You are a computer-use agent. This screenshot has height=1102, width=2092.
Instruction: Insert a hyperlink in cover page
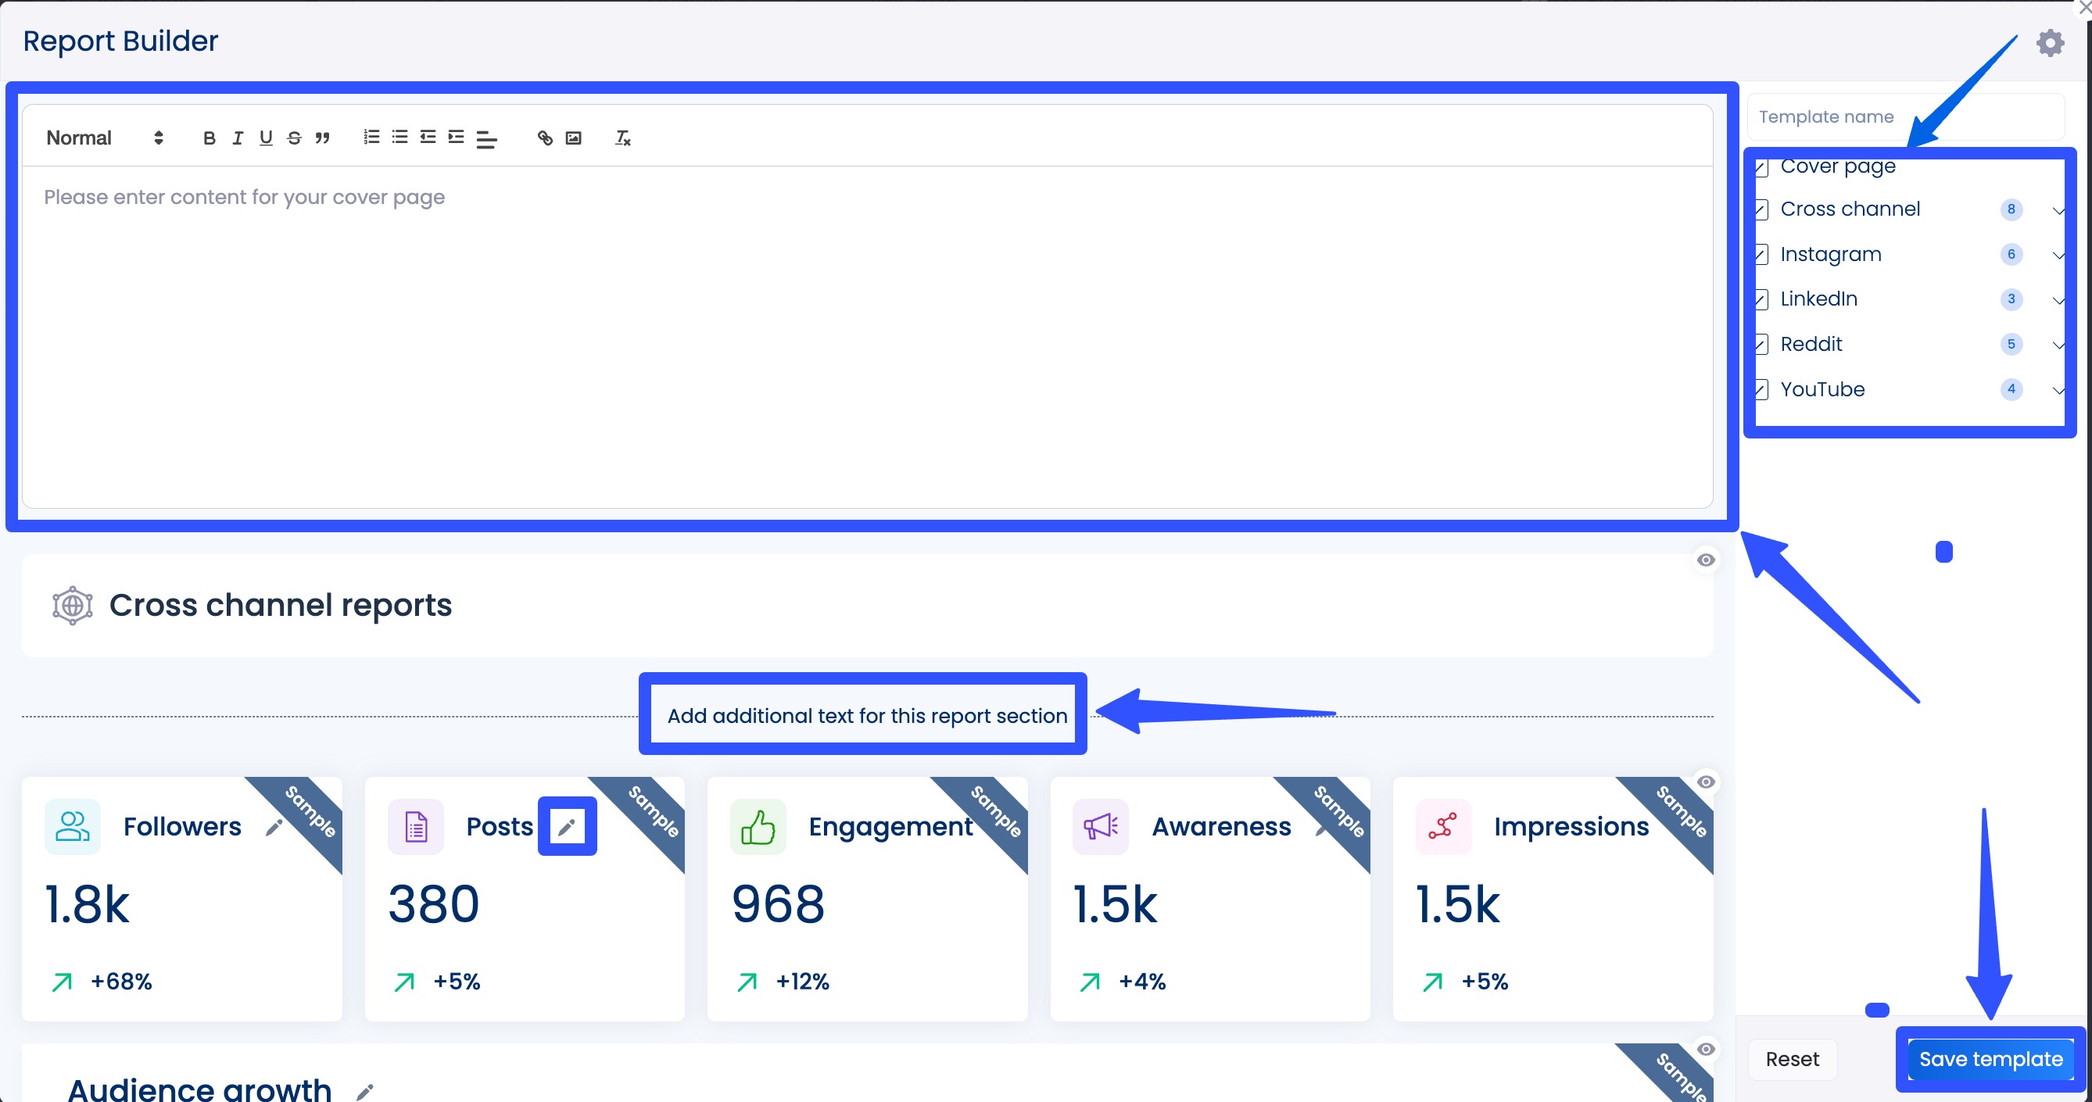[545, 138]
